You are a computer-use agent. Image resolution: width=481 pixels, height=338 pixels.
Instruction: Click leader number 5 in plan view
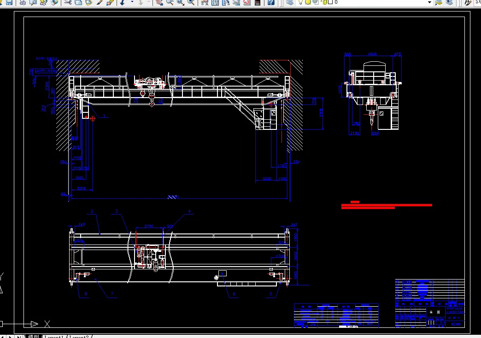point(270,294)
